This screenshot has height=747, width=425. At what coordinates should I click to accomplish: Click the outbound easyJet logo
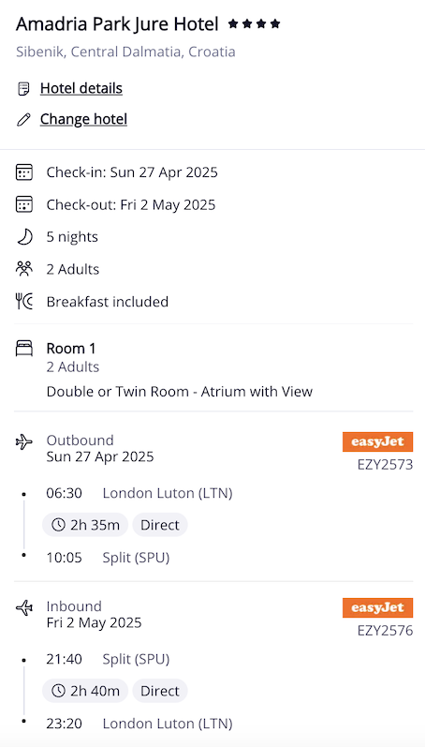click(x=377, y=442)
